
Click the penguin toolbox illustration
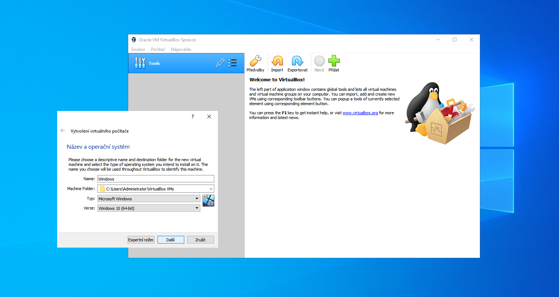[x=440, y=113]
